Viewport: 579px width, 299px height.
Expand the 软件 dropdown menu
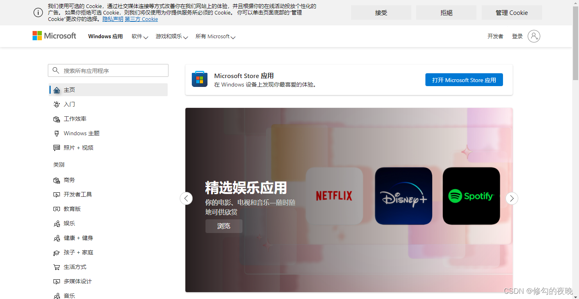pyautogui.click(x=140, y=37)
